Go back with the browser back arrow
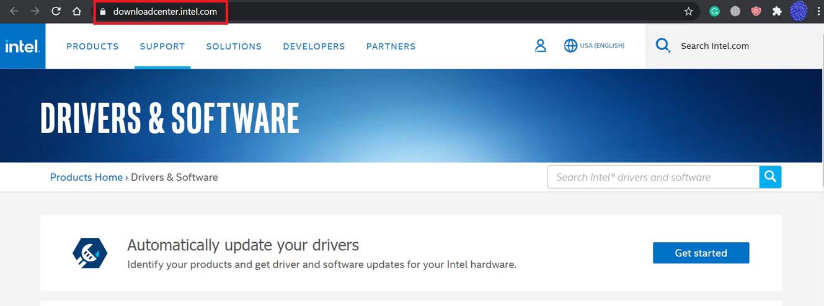Viewport: 824px width, 306px height. (x=14, y=11)
